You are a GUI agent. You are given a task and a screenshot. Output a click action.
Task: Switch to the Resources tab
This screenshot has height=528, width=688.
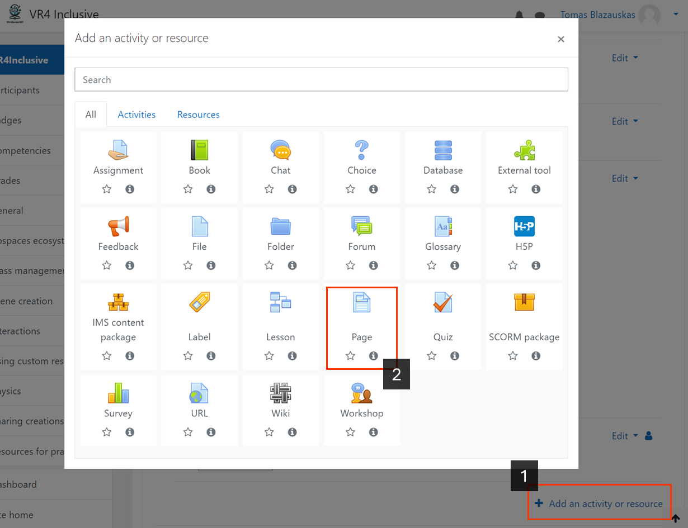point(199,115)
